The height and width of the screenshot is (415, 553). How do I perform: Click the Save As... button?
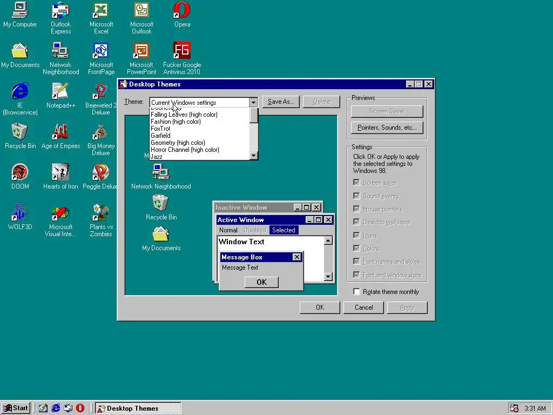point(281,102)
